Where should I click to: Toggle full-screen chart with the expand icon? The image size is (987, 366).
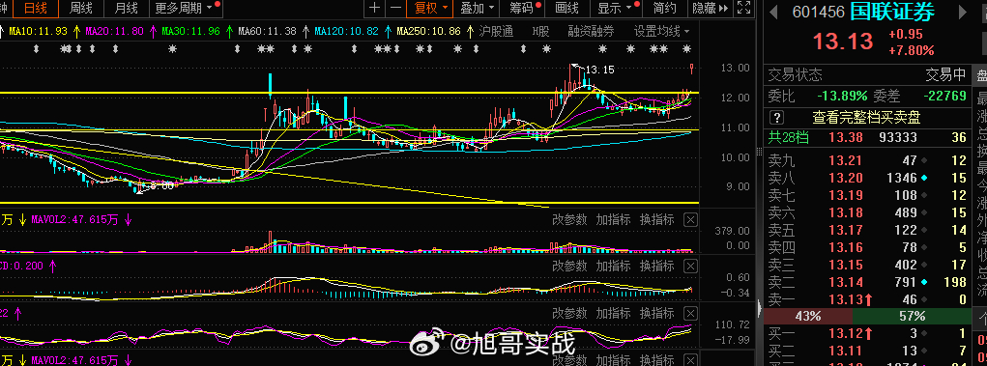(743, 8)
